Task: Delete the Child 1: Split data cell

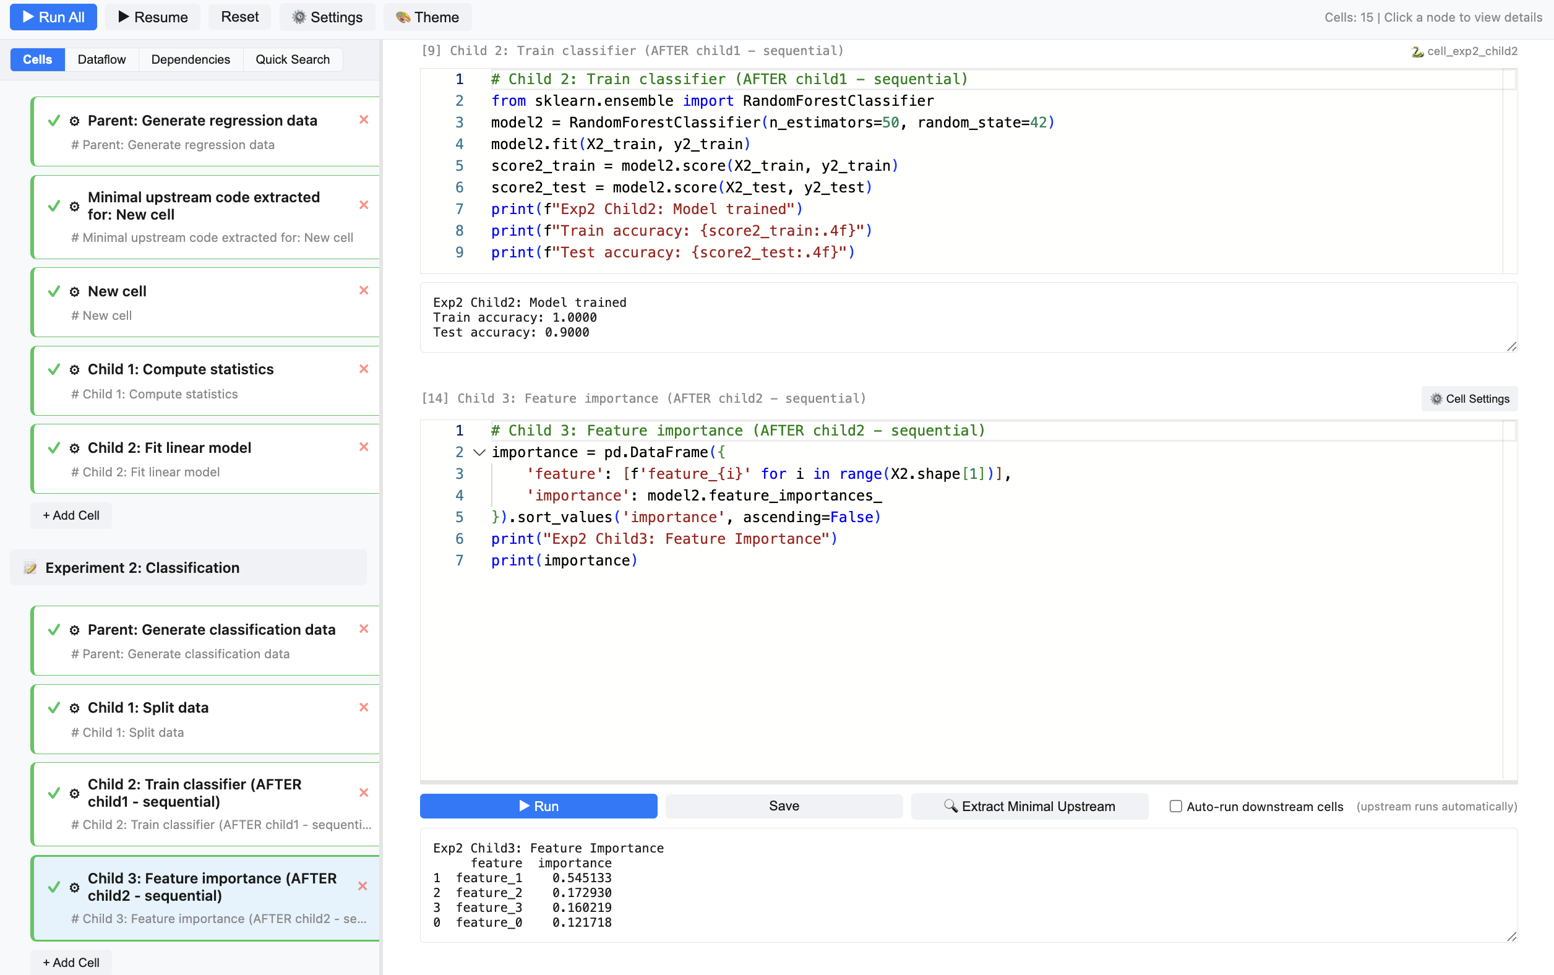Action: tap(364, 707)
